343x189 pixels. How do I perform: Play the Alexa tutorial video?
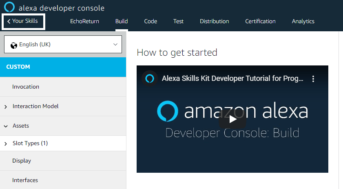tap(232, 119)
